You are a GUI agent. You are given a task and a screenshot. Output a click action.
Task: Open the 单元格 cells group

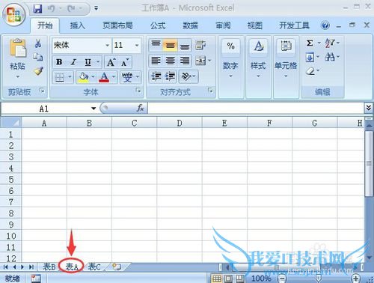(286, 59)
